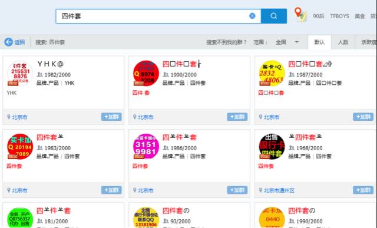This screenshot has width=377, height=228.
Task: Clear the search box text
Action: [x=252, y=16]
